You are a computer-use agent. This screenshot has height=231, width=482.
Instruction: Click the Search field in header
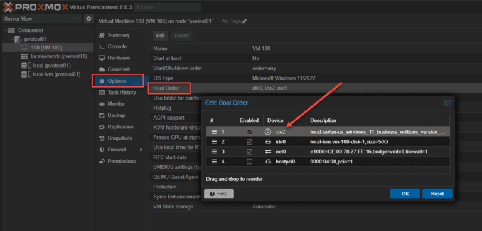pyautogui.click(x=168, y=7)
